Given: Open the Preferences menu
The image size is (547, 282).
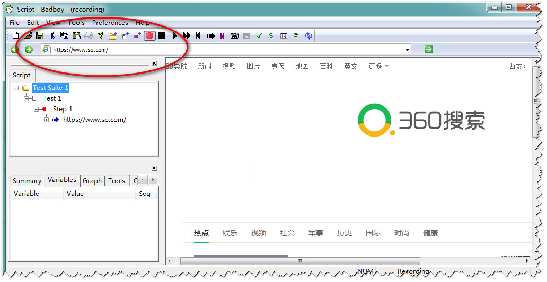Looking at the screenshot, I should click(x=110, y=22).
